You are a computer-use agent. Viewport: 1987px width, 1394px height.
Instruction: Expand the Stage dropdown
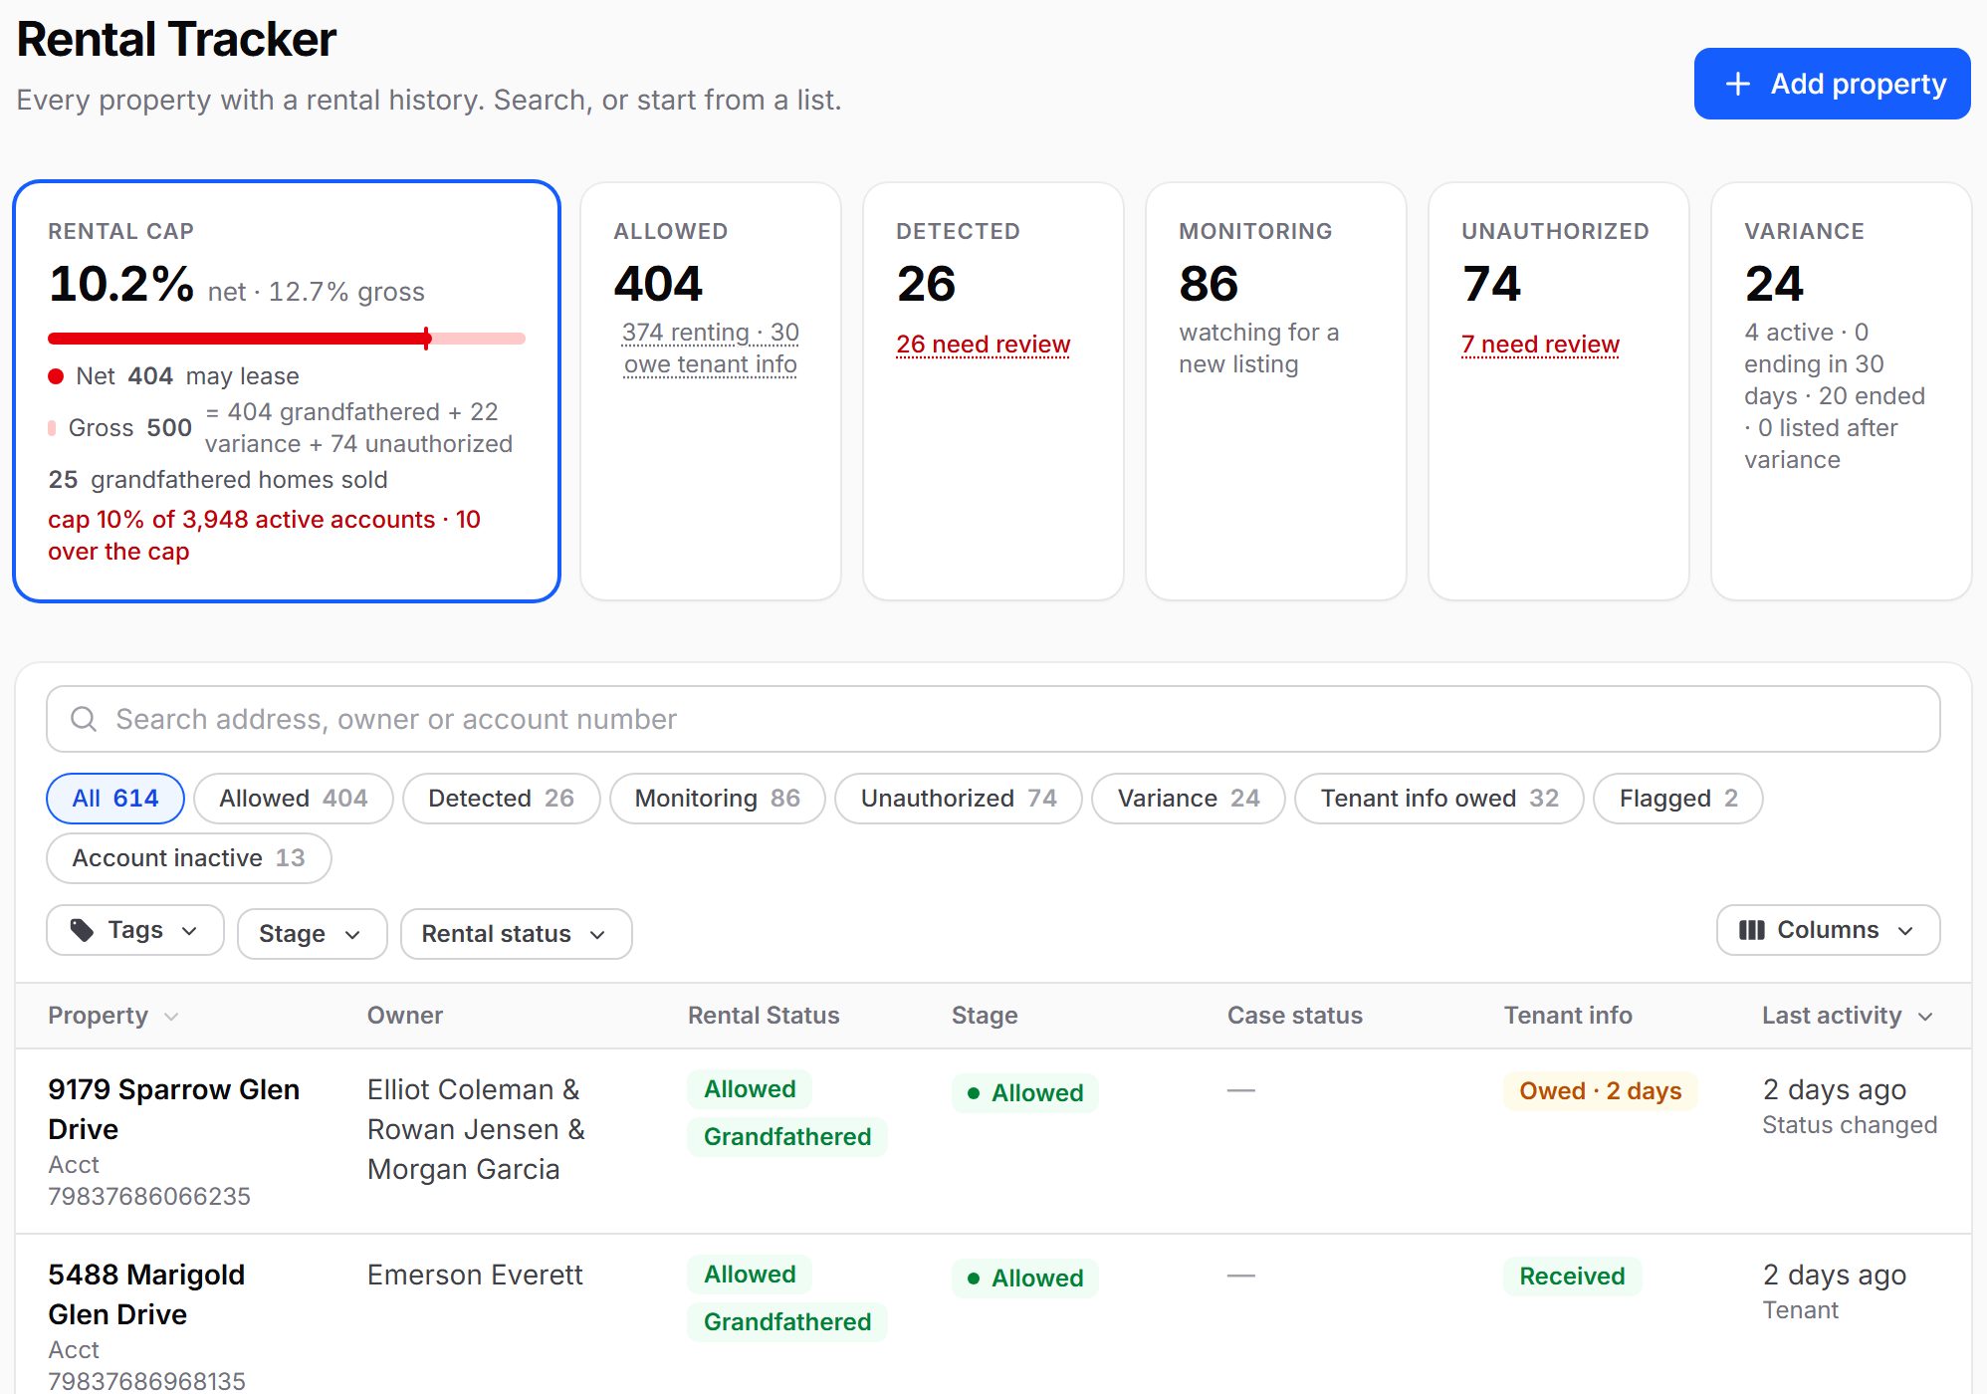312,934
